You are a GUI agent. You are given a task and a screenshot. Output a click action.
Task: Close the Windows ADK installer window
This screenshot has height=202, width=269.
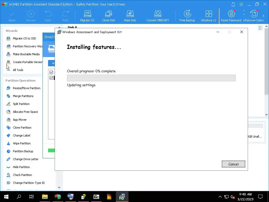[x=242, y=32]
